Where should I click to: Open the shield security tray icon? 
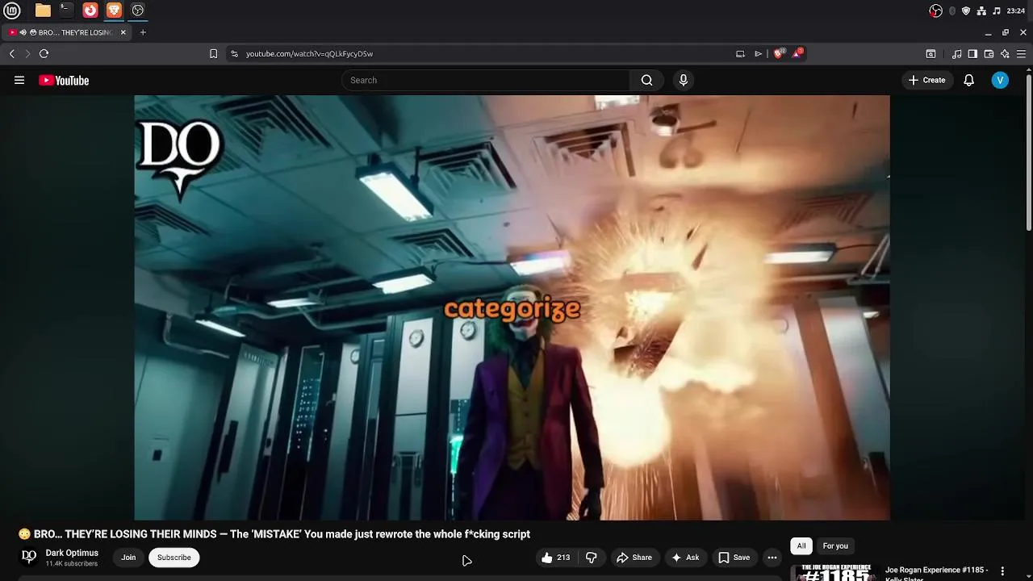[966, 10]
